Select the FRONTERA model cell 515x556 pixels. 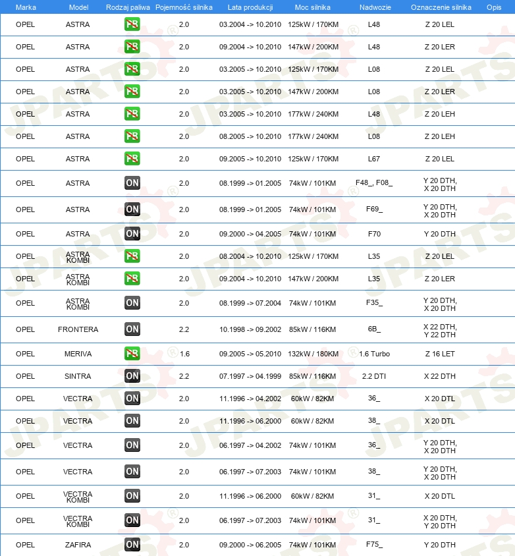(78, 329)
